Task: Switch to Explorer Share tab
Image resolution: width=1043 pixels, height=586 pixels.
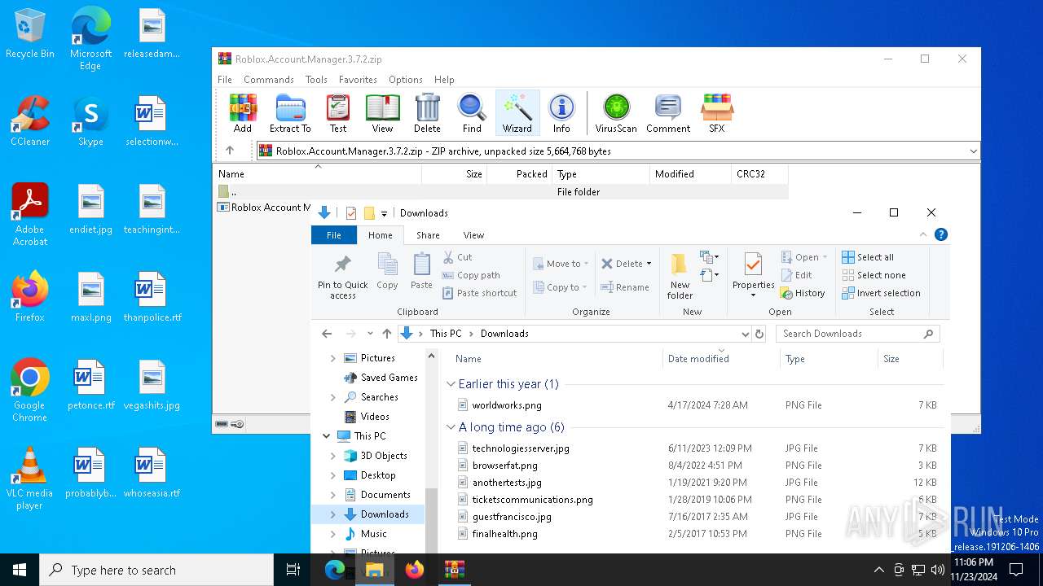Action: pyautogui.click(x=428, y=235)
